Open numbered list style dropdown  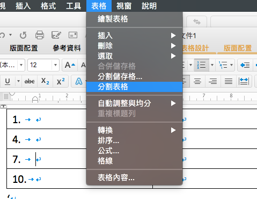pos(212,65)
